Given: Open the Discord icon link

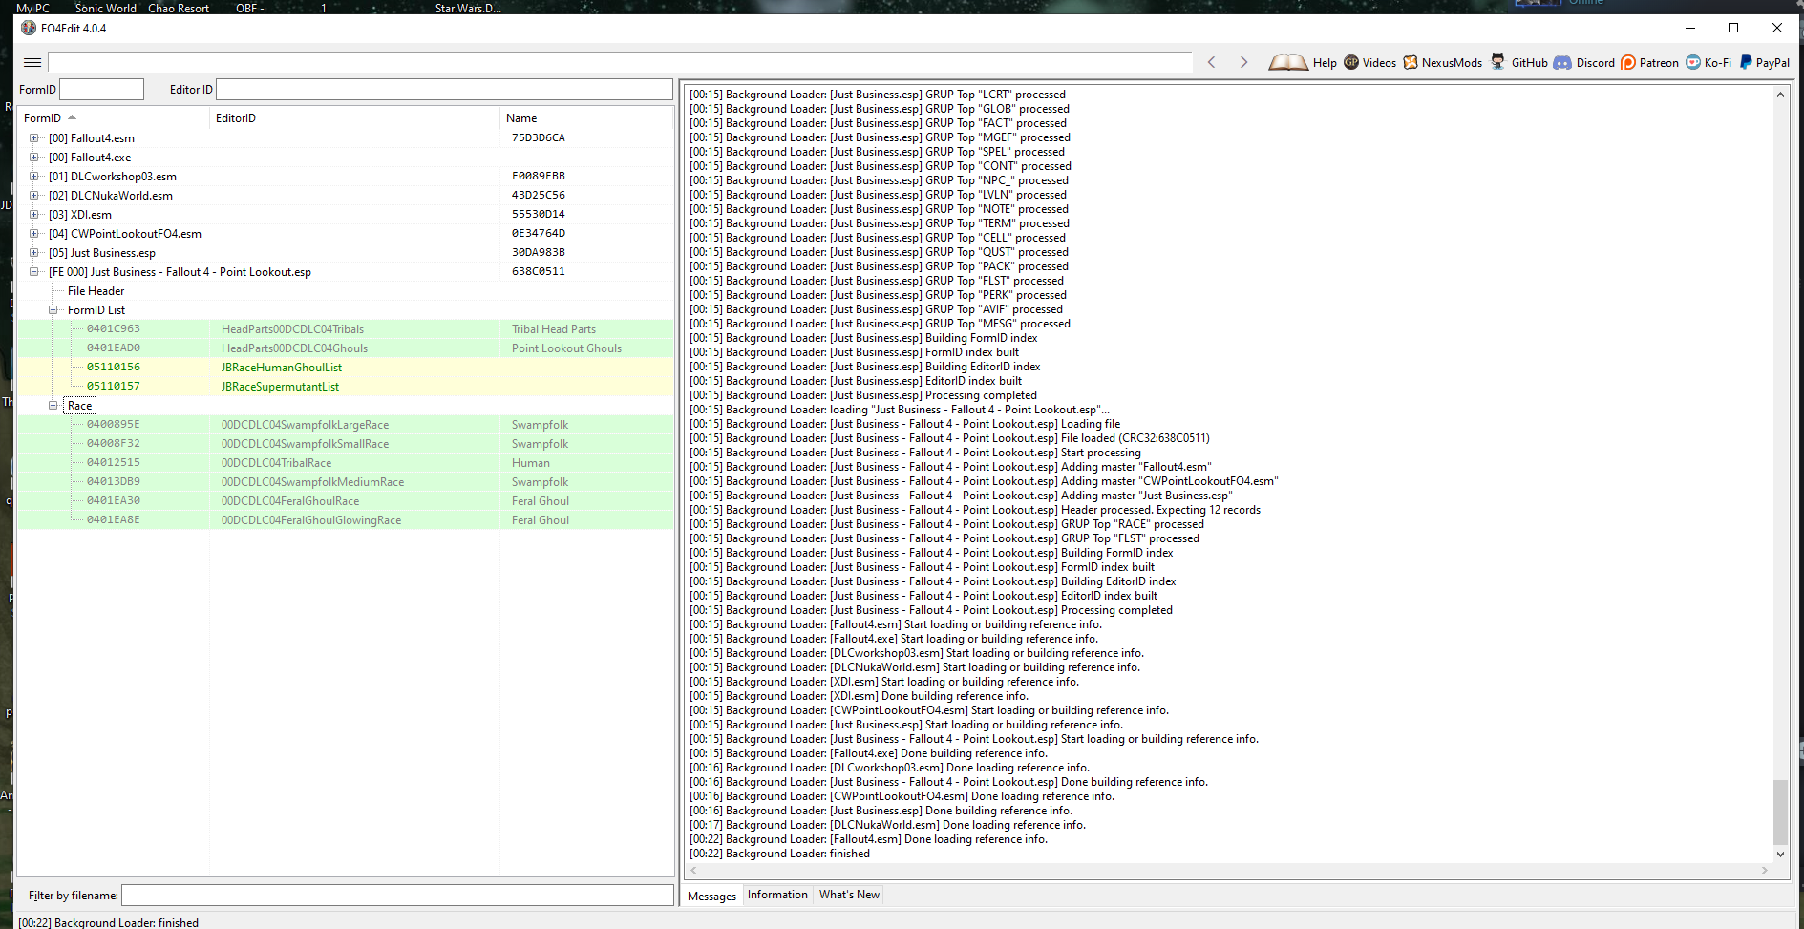Looking at the screenshot, I should coord(1562,62).
